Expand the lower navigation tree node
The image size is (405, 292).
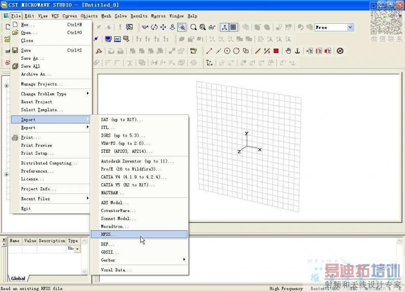7,175
